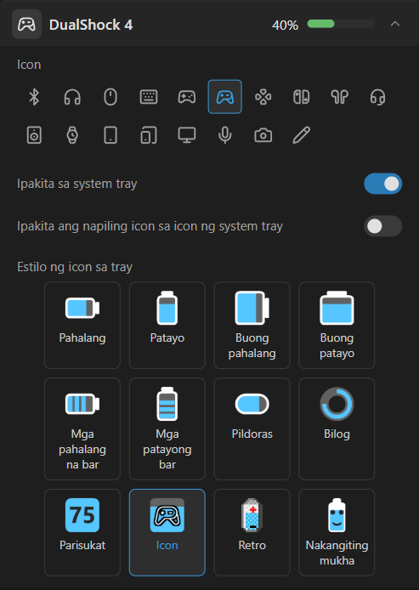The width and height of the screenshot is (419, 590).
Task: Choose the camera icon
Action: click(263, 135)
